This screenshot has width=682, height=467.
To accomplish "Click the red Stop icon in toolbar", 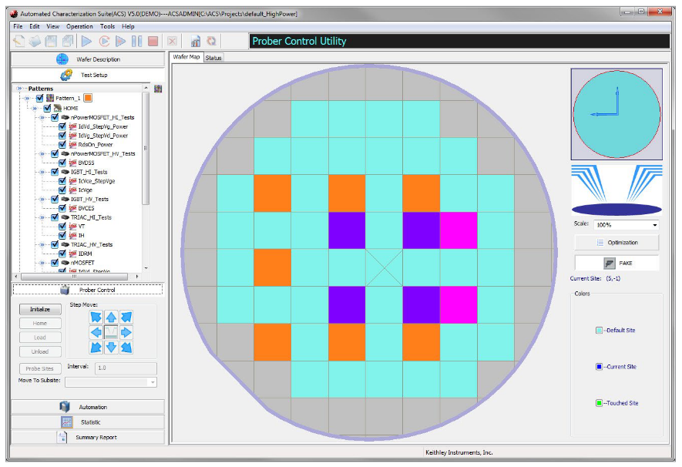I will click(x=153, y=42).
